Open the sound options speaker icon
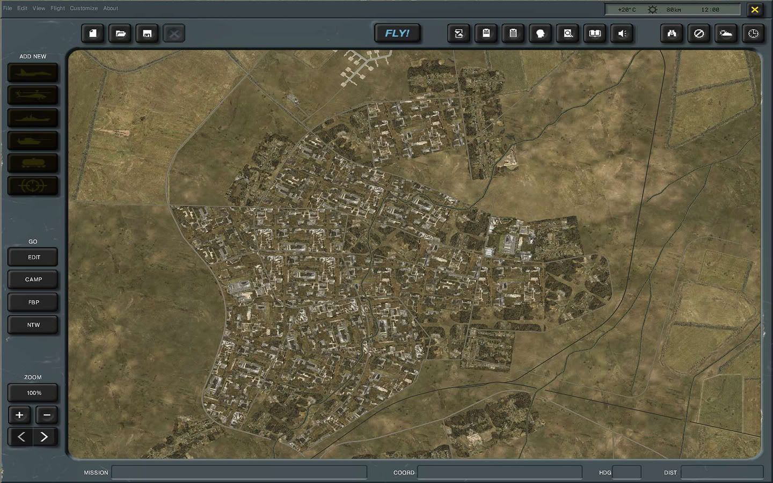The image size is (773, 483). [622, 33]
